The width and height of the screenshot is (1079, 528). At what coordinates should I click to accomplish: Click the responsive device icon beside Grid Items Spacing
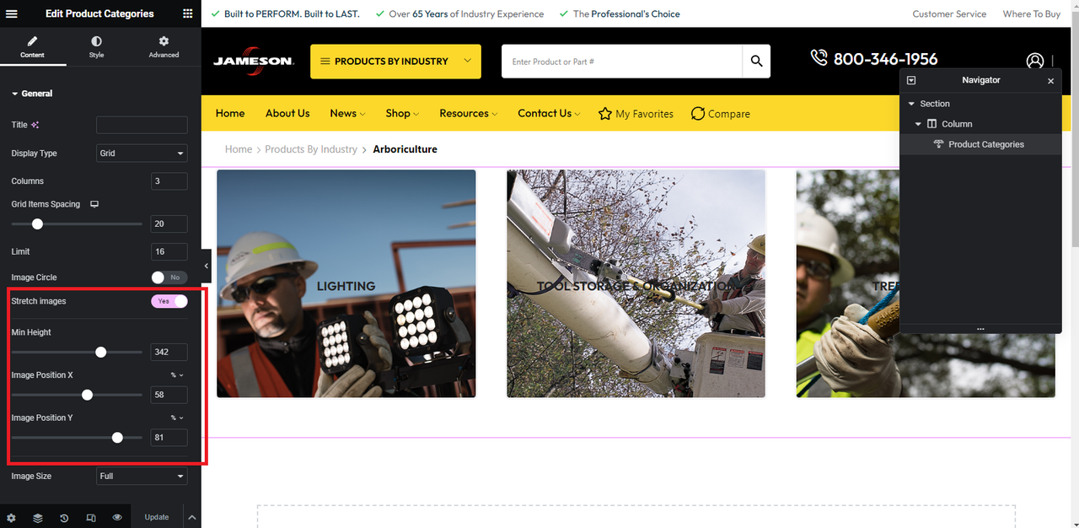(94, 204)
